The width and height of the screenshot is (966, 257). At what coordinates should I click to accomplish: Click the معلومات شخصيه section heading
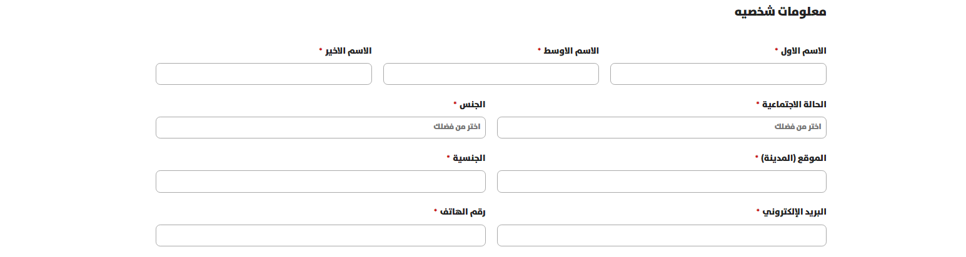(x=780, y=11)
